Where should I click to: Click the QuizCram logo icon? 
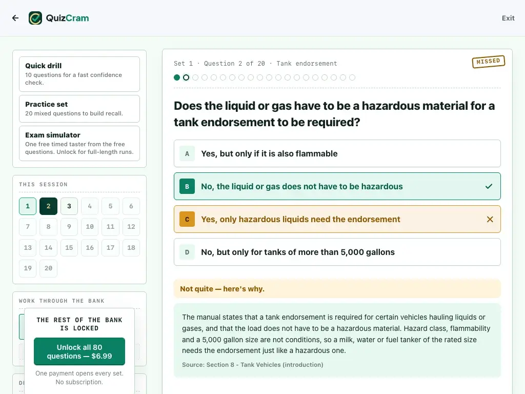[x=35, y=18]
